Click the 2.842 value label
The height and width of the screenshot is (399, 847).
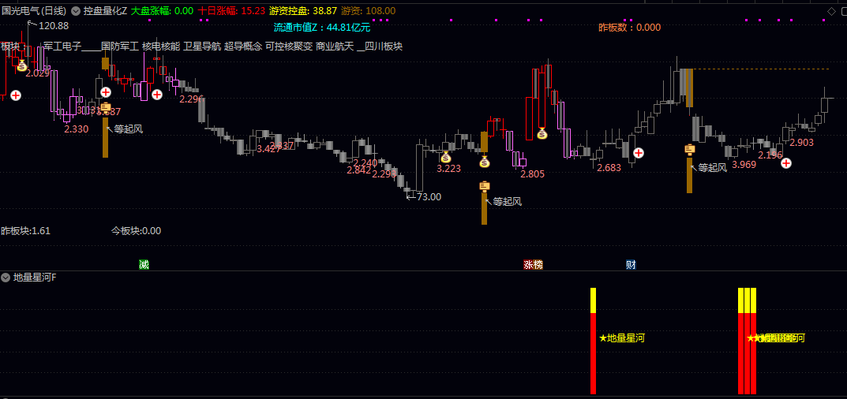(359, 170)
